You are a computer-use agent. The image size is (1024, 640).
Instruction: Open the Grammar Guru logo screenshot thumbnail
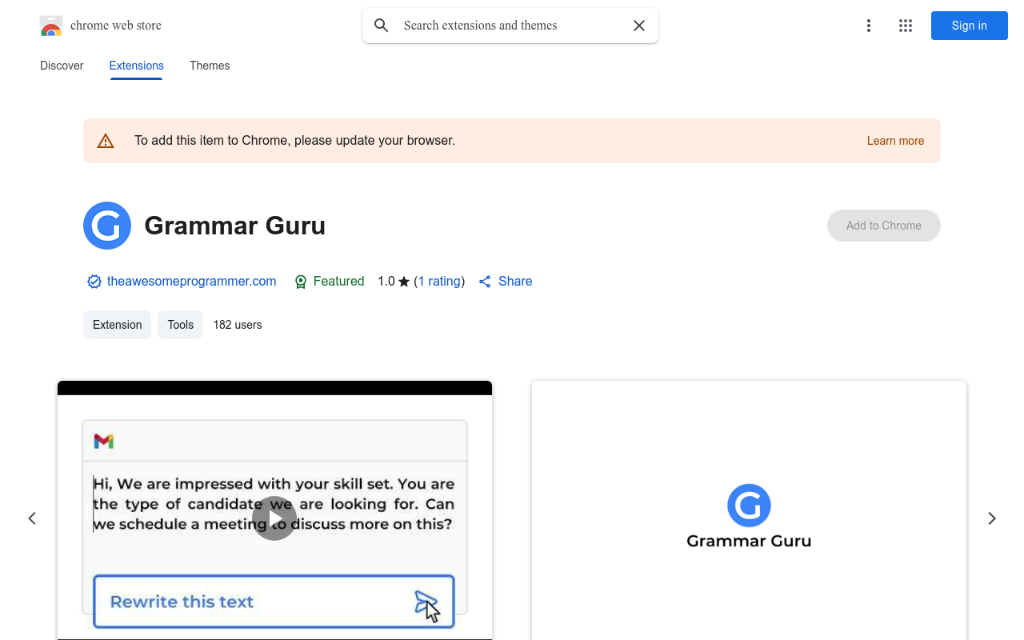tap(749, 512)
